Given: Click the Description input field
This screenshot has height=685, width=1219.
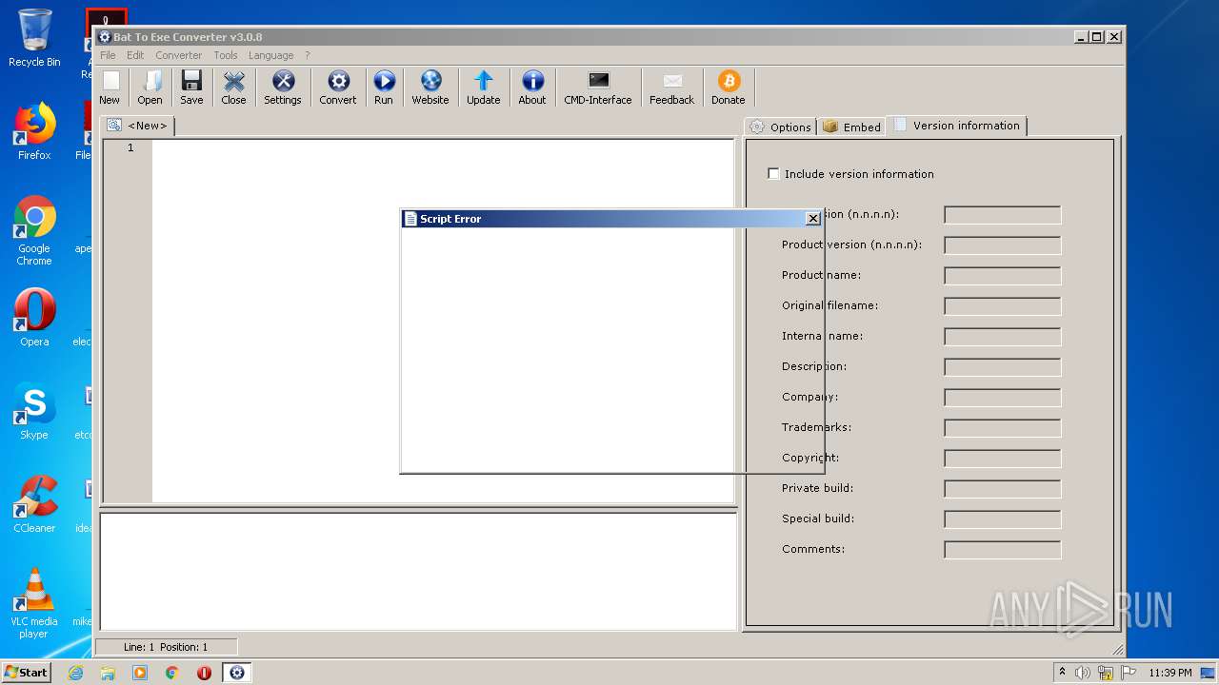Looking at the screenshot, I should (1002, 367).
